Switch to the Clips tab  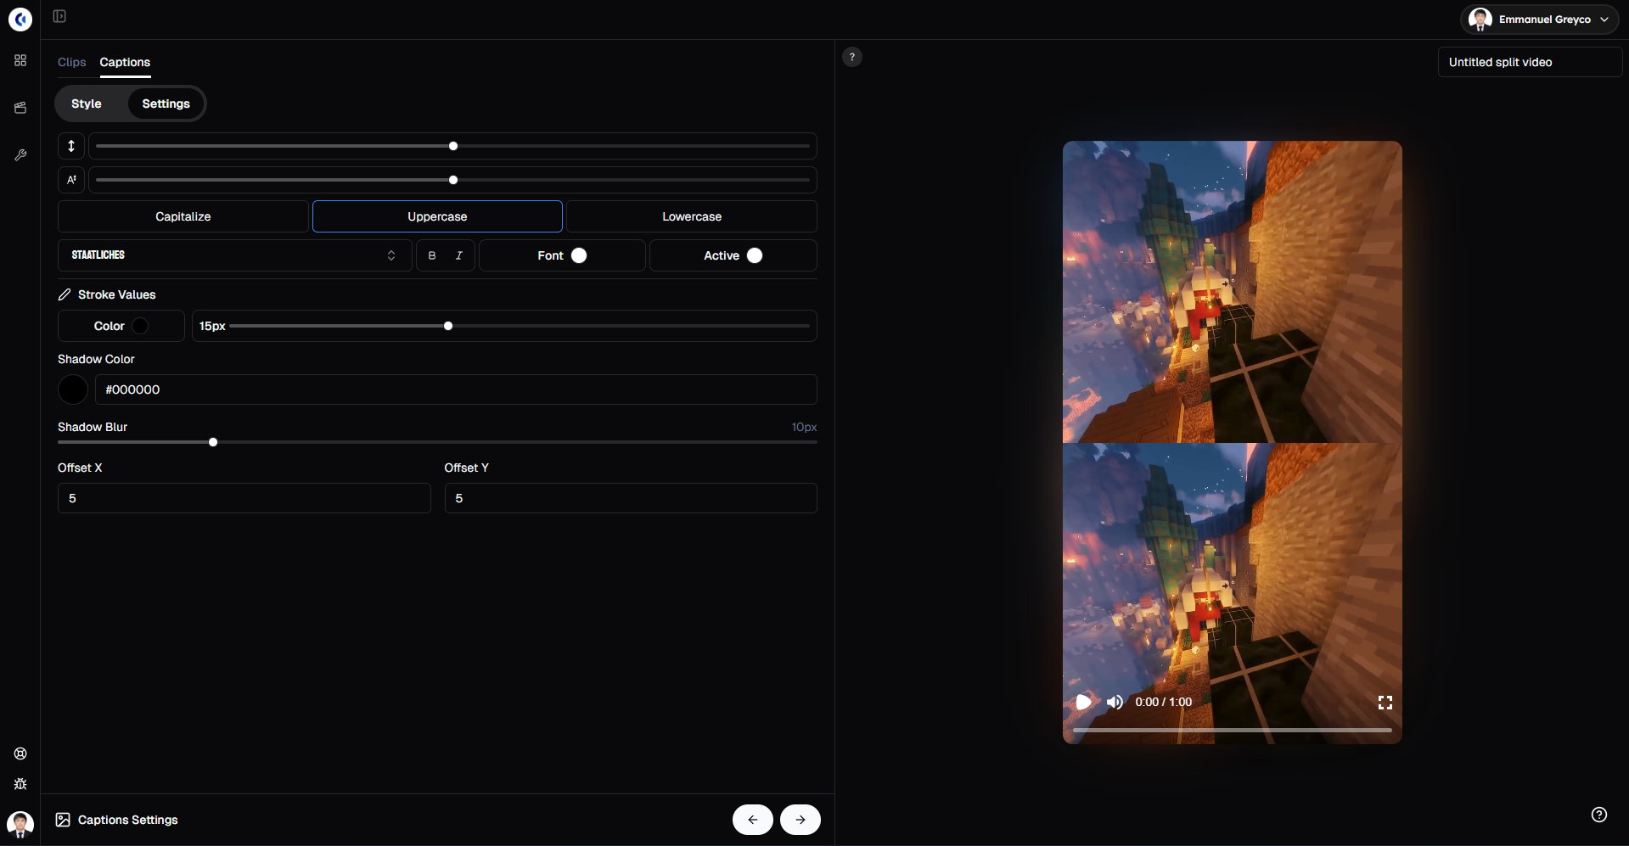coord(72,62)
